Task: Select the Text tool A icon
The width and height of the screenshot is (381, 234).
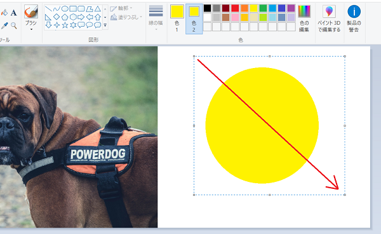Action: (13, 13)
